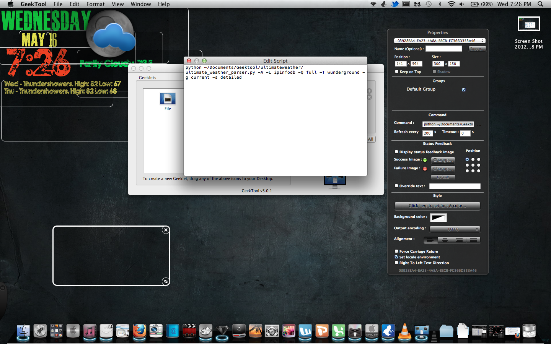The image size is (551, 344).
Task: Click the red failure image indicator
Action: click(425, 169)
